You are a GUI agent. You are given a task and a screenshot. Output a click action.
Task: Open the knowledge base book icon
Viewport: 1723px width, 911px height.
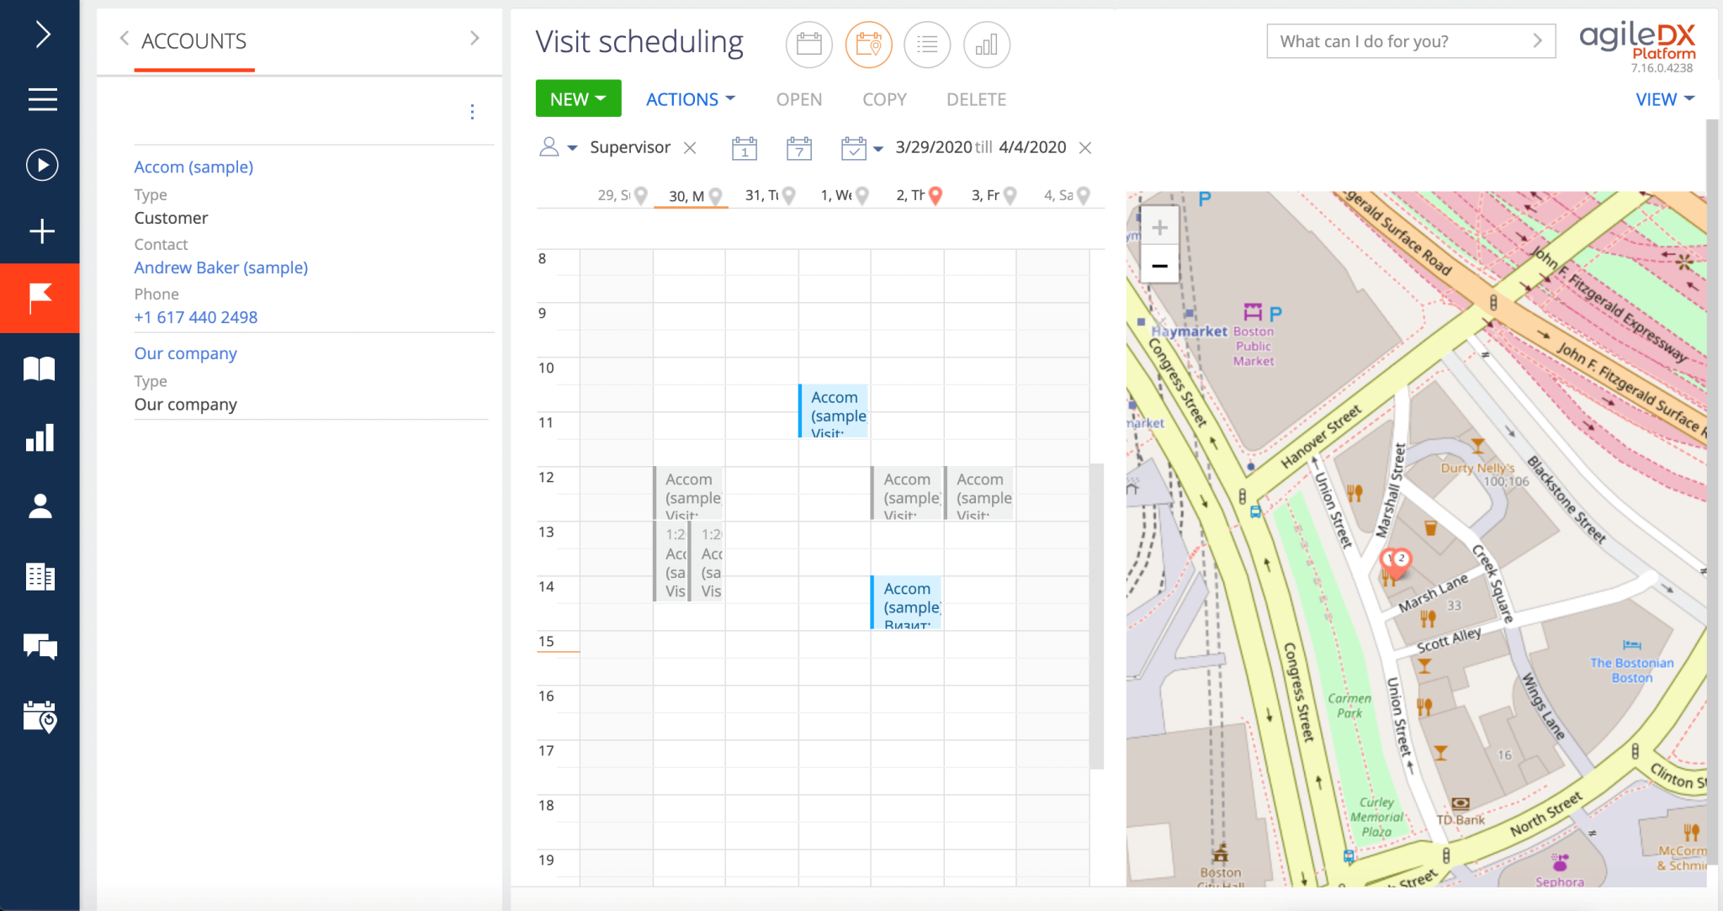[x=40, y=368]
